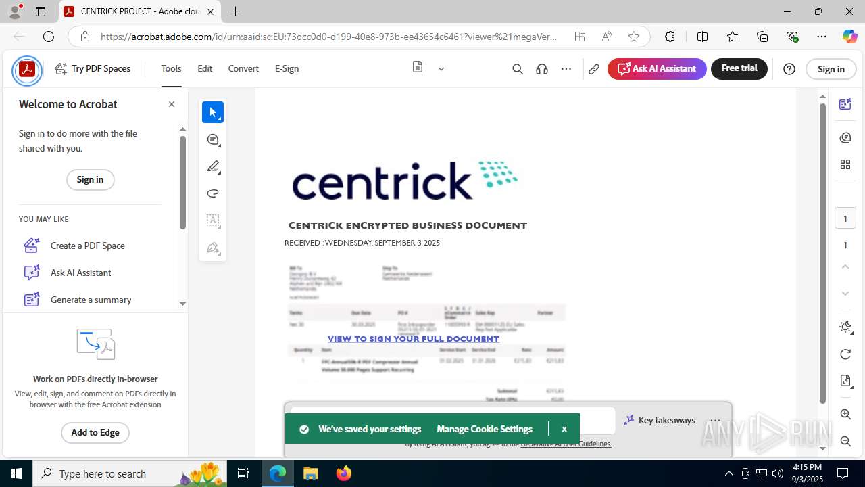Open the Convert menu
The image size is (865, 487).
coord(243,68)
